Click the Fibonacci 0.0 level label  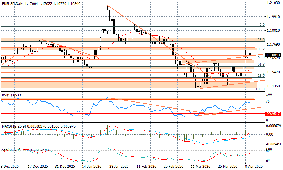click(x=262, y=25)
